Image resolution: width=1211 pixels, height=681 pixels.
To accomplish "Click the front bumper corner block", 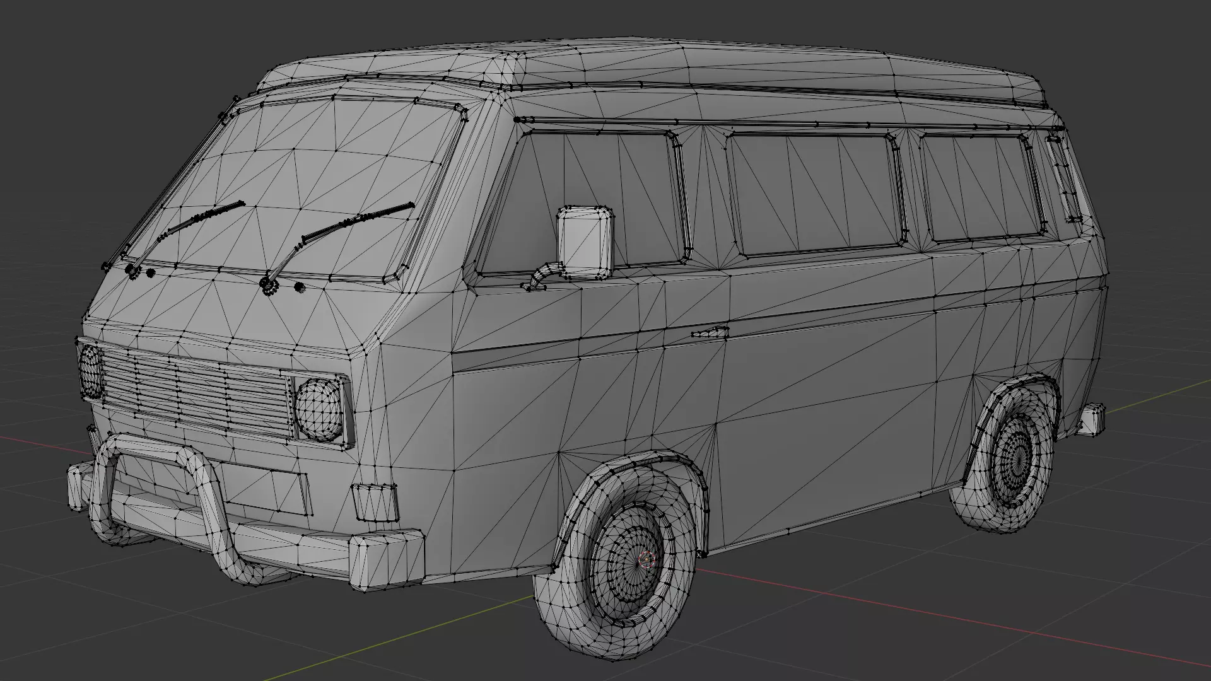I will tap(387, 560).
